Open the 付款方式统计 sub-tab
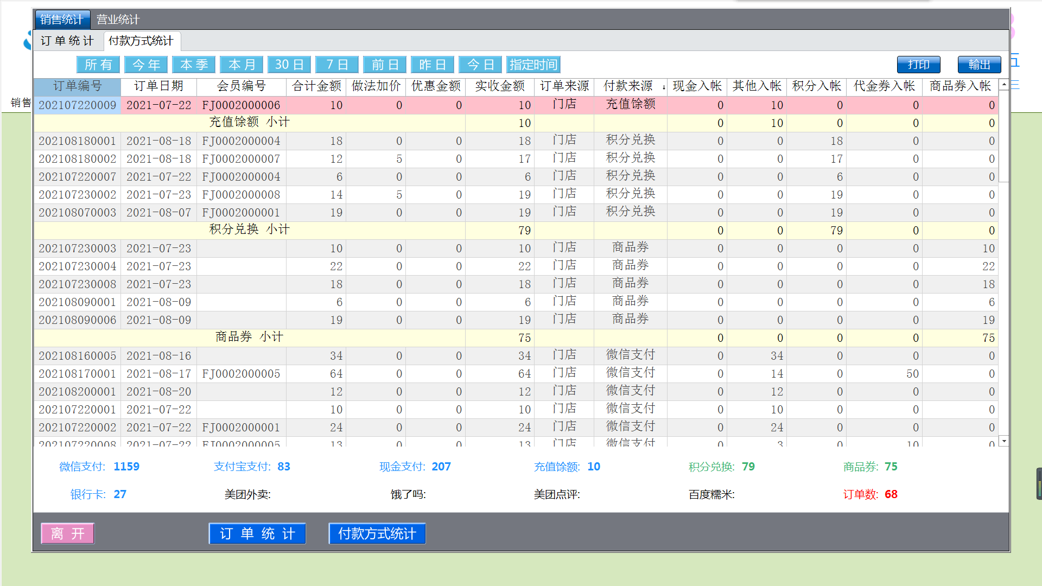 pos(141,41)
